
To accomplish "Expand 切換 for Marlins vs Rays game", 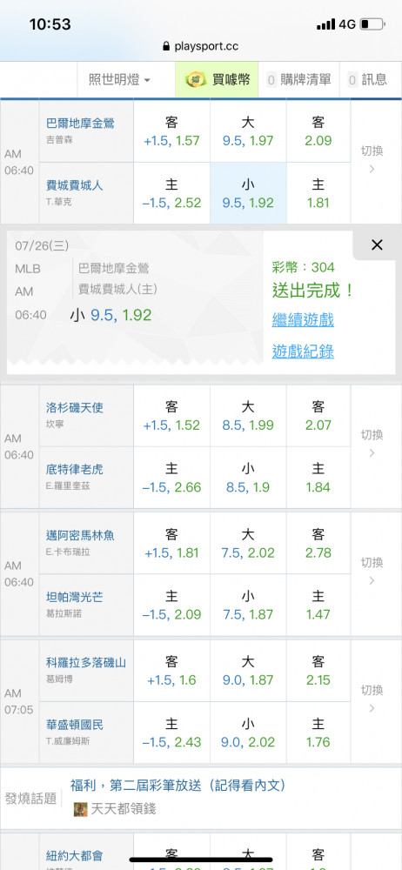I will [x=372, y=572].
